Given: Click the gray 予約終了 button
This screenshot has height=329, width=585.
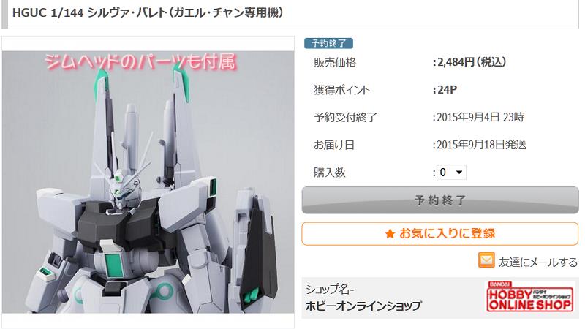Looking at the screenshot, I should click(x=440, y=200).
